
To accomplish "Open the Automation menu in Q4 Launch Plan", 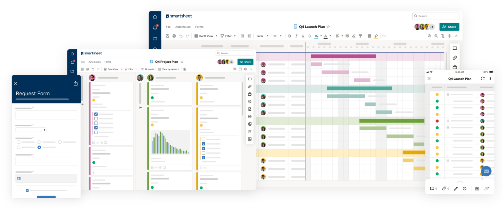I will [x=183, y=27].
